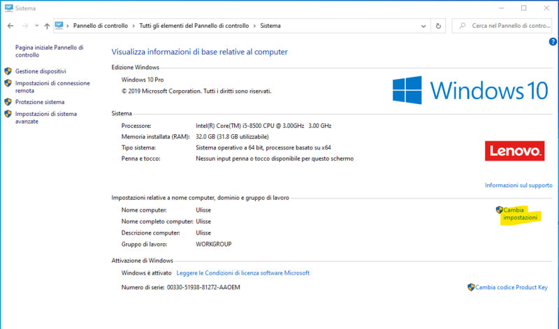The height and width of the screenshot is (329, 559).
Task: Open the recent locations dropdown arrow
Action: 36,26
